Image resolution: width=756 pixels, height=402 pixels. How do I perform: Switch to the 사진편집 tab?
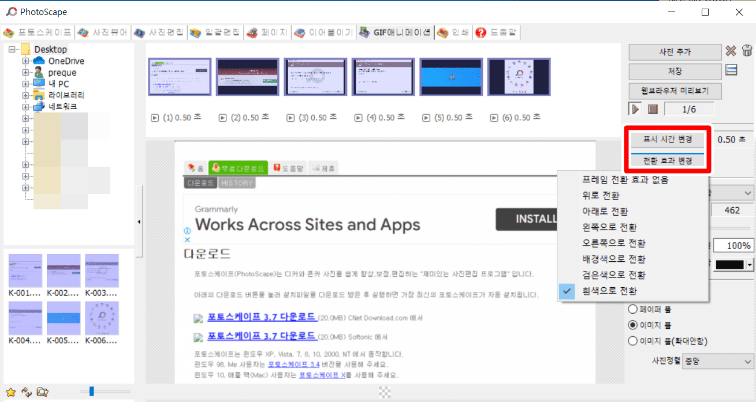(159, 33)
